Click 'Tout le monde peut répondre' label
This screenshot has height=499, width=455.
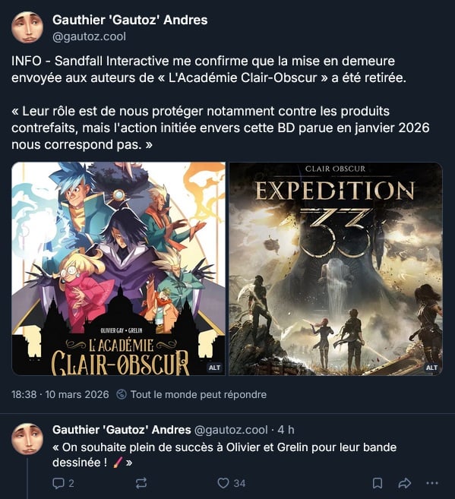coord(198,395)
